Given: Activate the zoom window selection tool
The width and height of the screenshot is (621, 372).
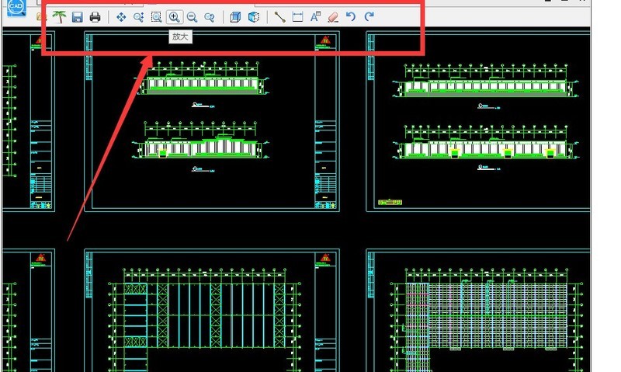Looking at the screenshot, I should coord(156,17).
